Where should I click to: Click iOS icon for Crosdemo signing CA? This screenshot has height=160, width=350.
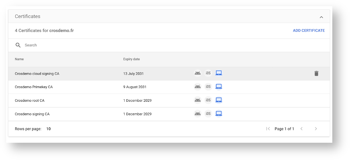[x=208, y=114]
